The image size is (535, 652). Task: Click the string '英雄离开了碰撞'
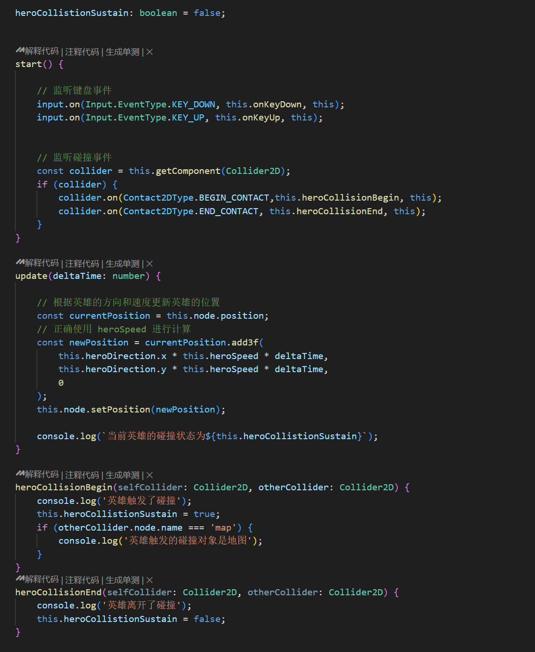(x=142, y=605)
